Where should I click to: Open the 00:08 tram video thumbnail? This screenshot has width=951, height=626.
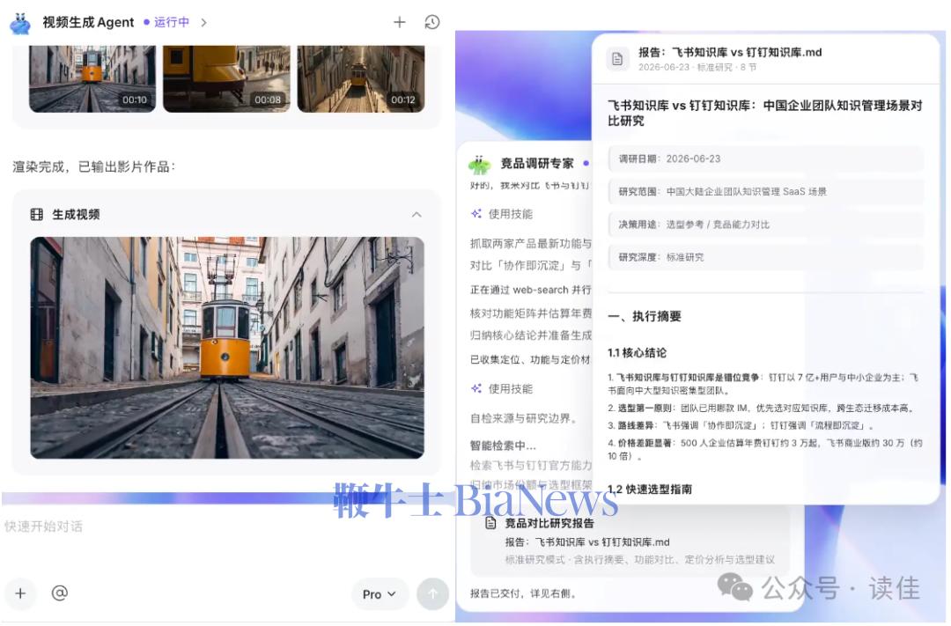[226, 78]
